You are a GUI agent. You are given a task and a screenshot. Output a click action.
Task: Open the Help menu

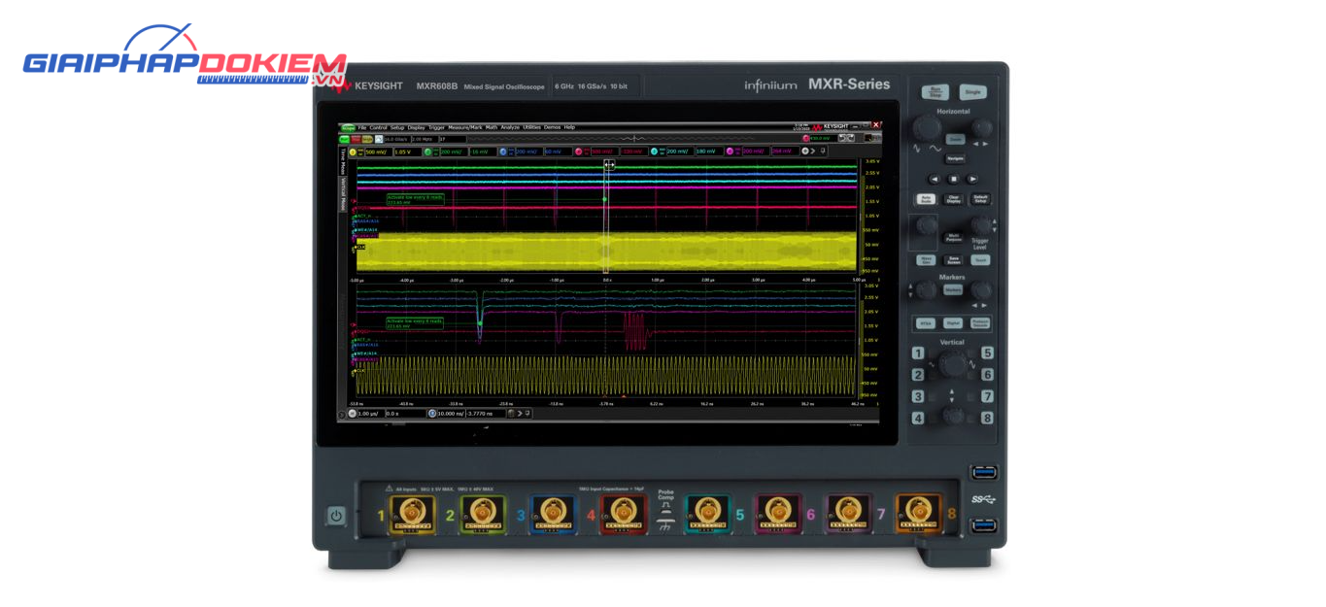click(x=569, y=127)
